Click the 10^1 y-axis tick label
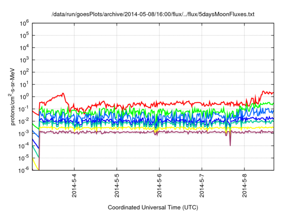The image size is (302, 212). click(x=24, y=84)
